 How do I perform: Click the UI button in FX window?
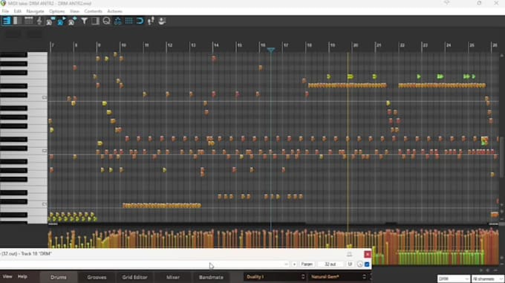point(350,264)
